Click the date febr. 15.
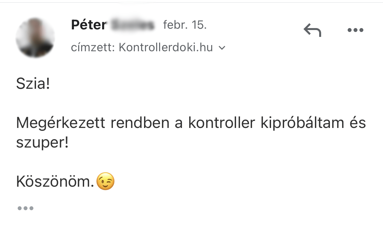383x235 pixels. tap(185, 25)
